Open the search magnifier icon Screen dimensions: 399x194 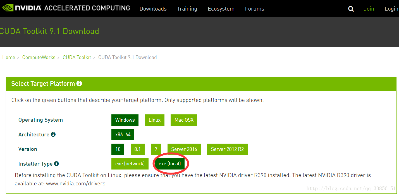point(351,9)
